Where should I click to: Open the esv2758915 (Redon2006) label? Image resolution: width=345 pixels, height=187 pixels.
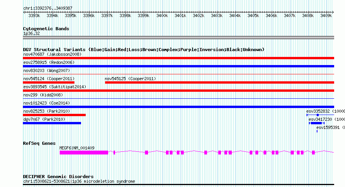49,62
